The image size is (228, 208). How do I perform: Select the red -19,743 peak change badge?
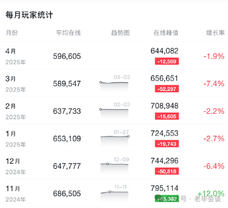click(167, 144)
